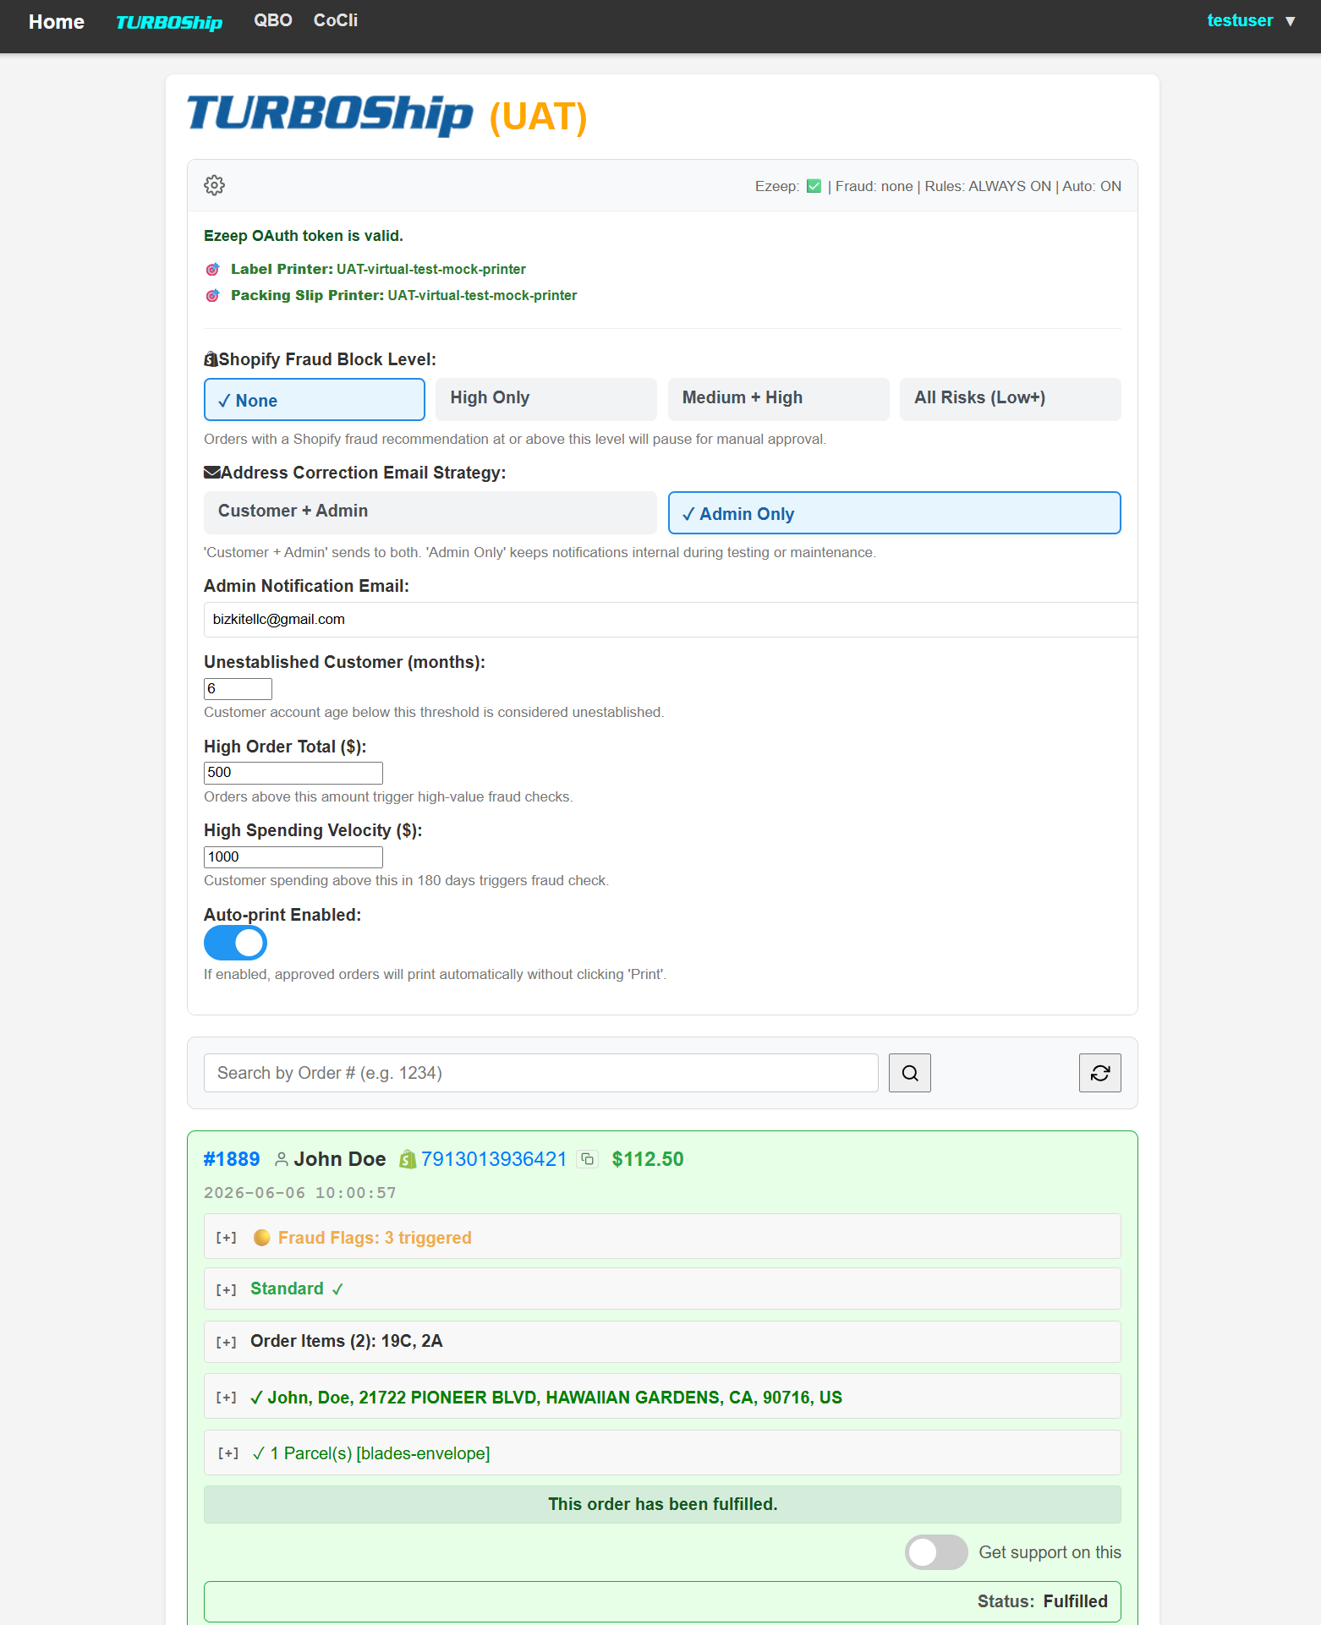Click the Search by Order # field
This screenshot has height=1625, width=1321.
540,1073
